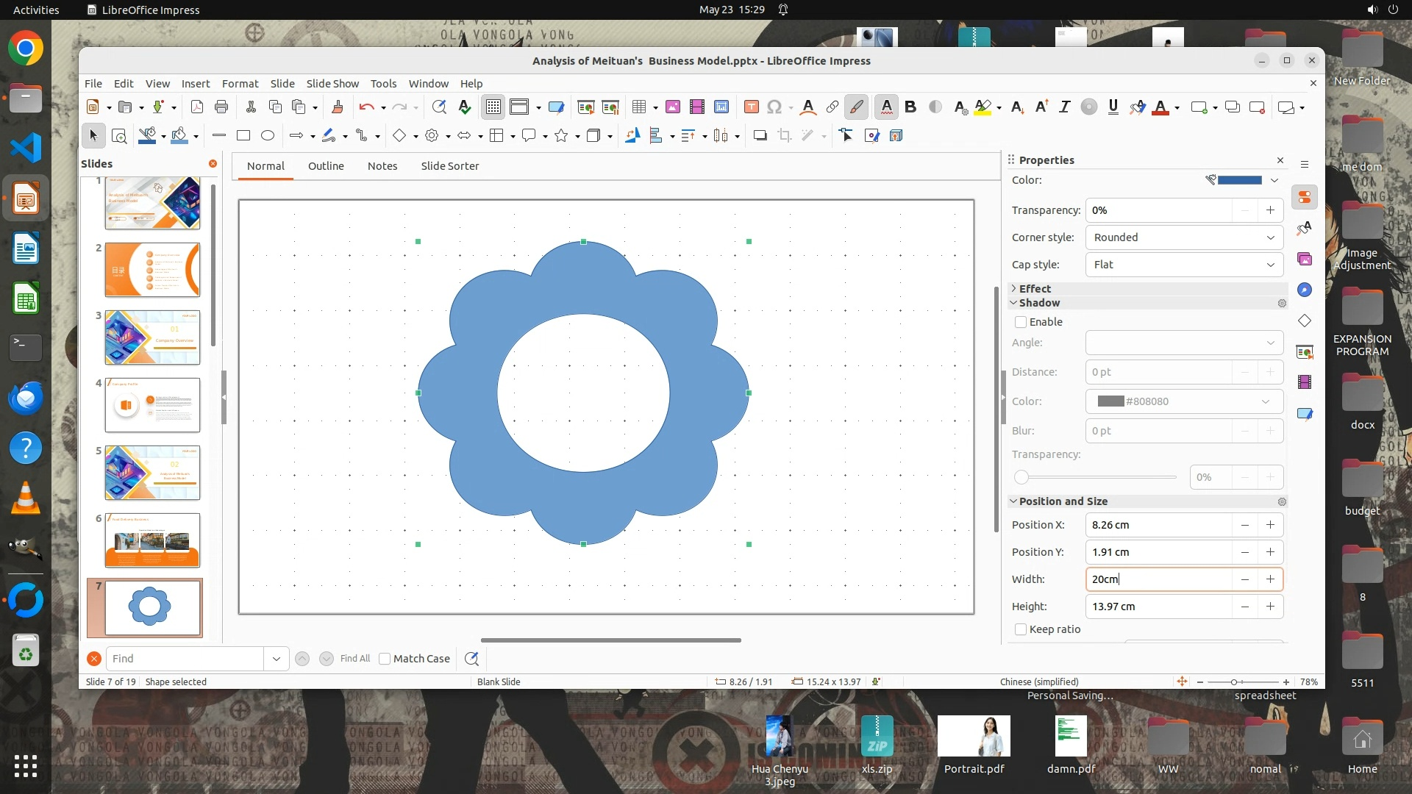
Task: Switch to the Slide Sorter tab
Action: tap(449, 166)
